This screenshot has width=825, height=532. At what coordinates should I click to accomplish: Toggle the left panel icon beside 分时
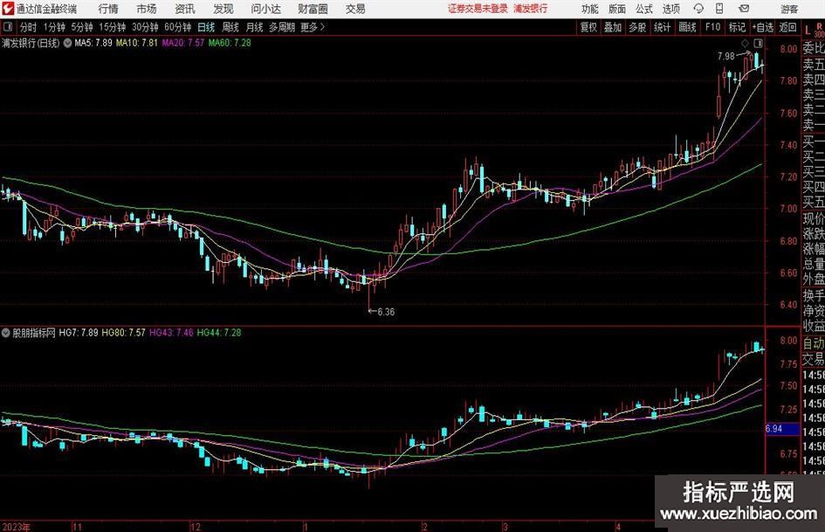(8, 27)
